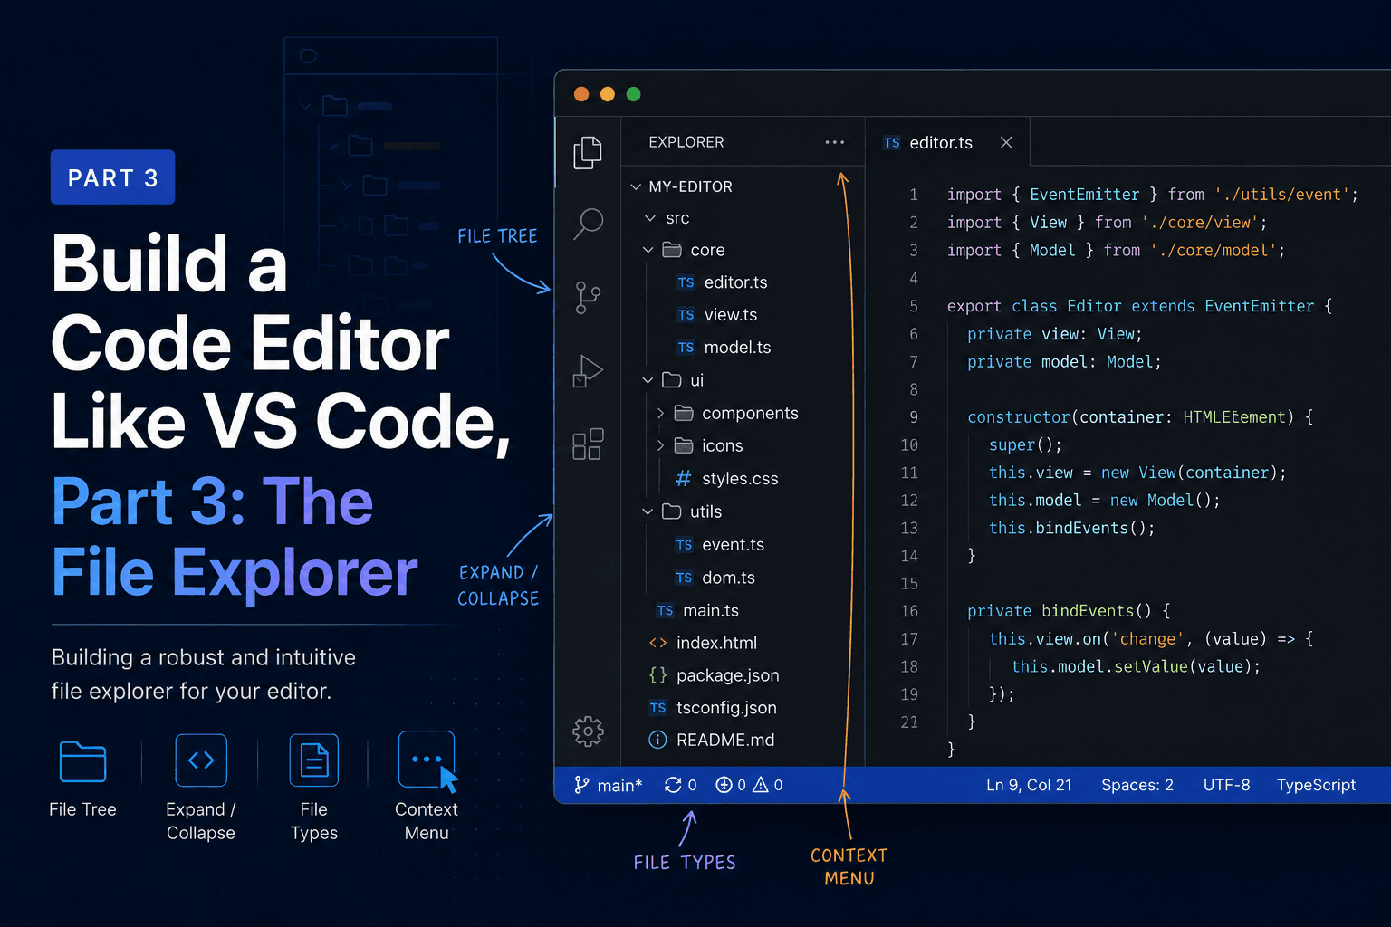Open the Search magnifier in activity bar
Screen dimensions: 1391x927
(x=588, y=223)
